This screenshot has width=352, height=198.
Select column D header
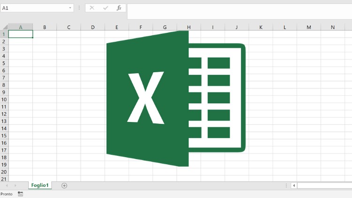(x=93, y=27)
